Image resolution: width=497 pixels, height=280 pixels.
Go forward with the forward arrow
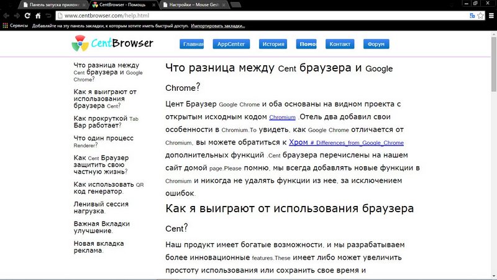pyautogui.click(x=17, y=16)
